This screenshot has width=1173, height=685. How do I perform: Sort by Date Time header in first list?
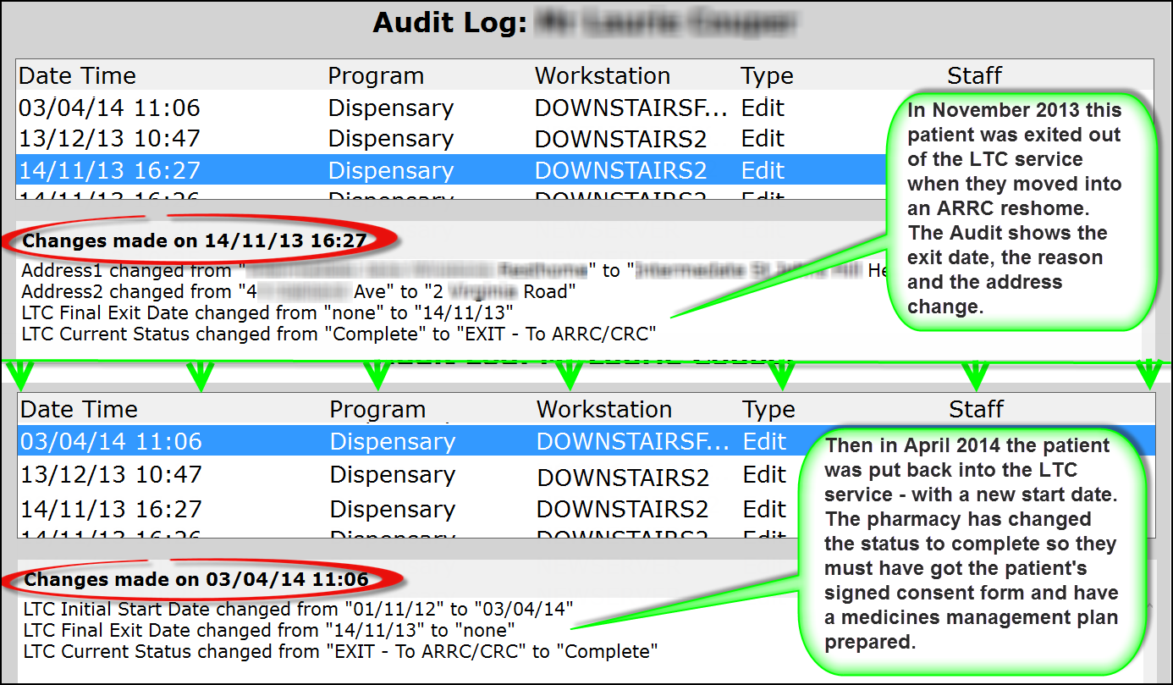click(77, 75)
